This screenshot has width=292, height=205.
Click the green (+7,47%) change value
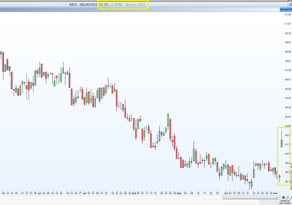point(116,5)
